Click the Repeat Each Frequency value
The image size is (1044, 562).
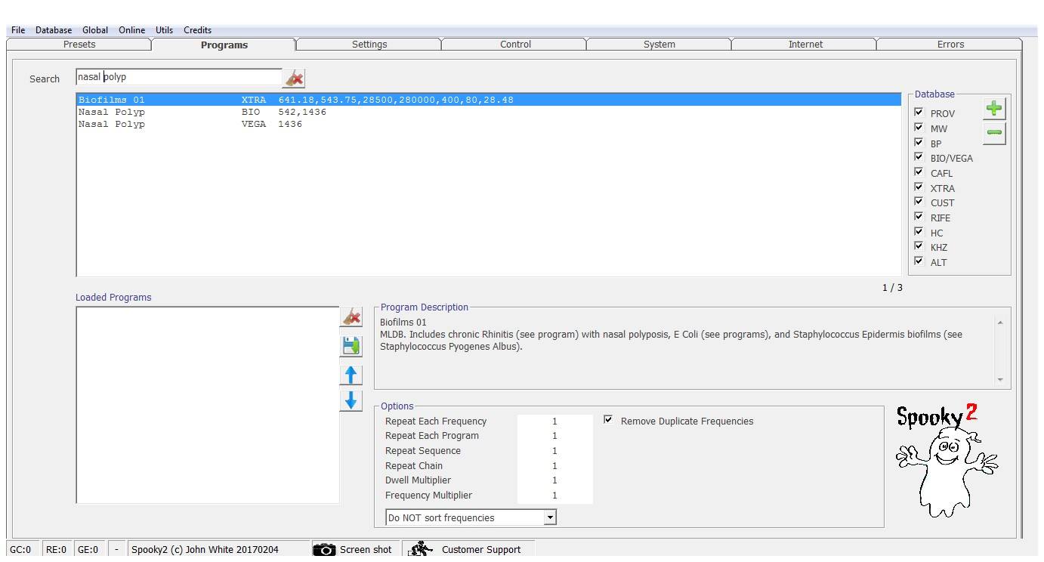tap(554, 421)
